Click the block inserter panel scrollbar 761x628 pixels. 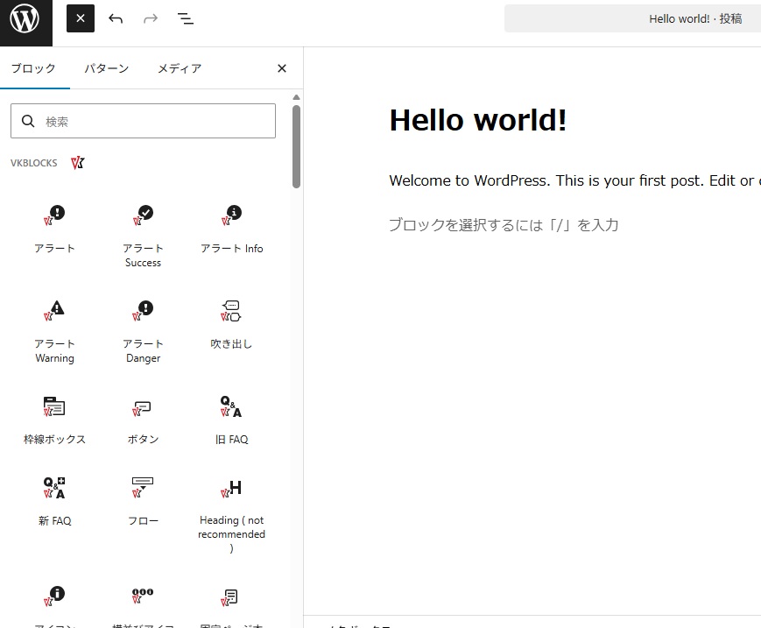tap(296, 146)
